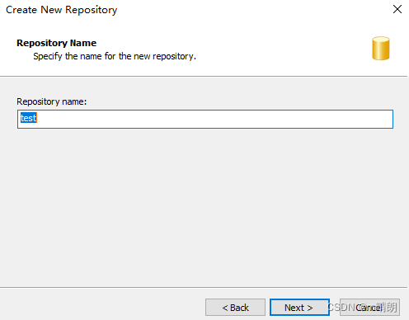Screen dimensions: 409x320
Task: Click Next to continue the wizard
Action: [x=299, y=307]
